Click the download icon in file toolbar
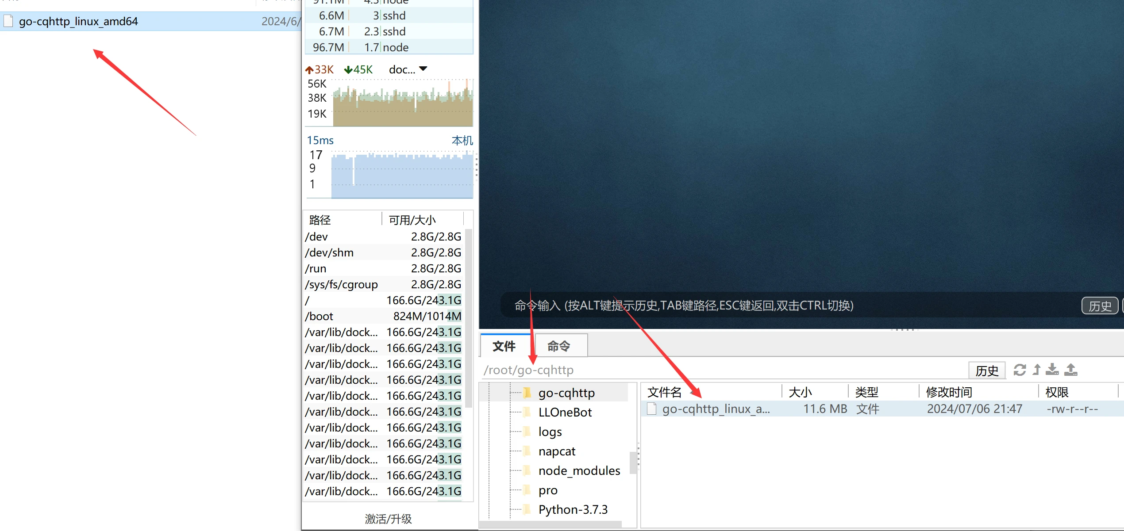1124x531 pixels. (1052, 370)
